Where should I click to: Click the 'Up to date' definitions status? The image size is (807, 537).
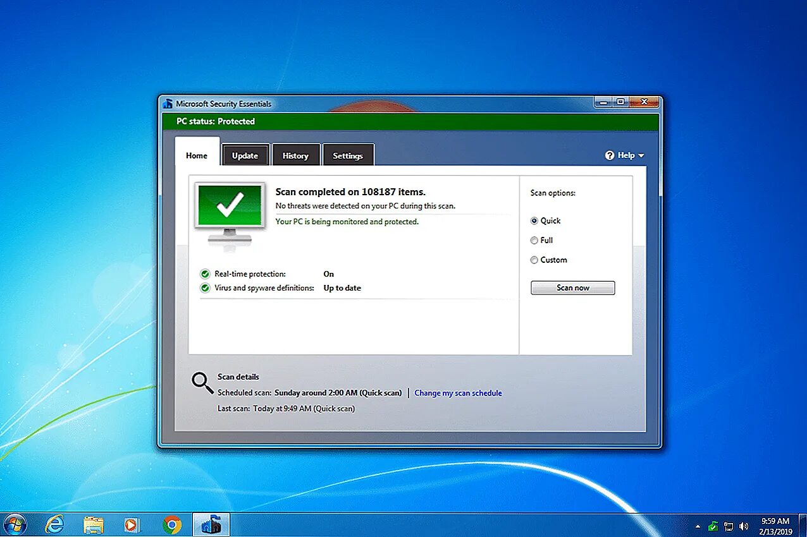tap(342, 288)
